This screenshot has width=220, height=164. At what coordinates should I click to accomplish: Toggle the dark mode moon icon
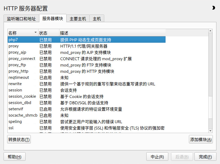pos(213,8)
